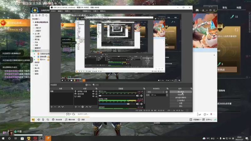Open 应用中心 in YY bottom bar
The image size is (251, 141).
pos(207,120)
